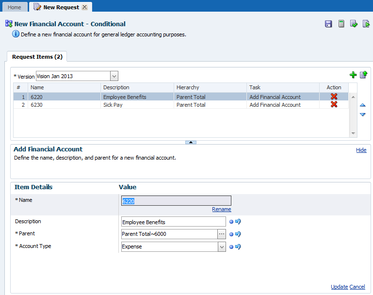The image size is (373, 295).
Task: Open the Version dropdown list
Action: pyautogui.click(x=114, y=76)
